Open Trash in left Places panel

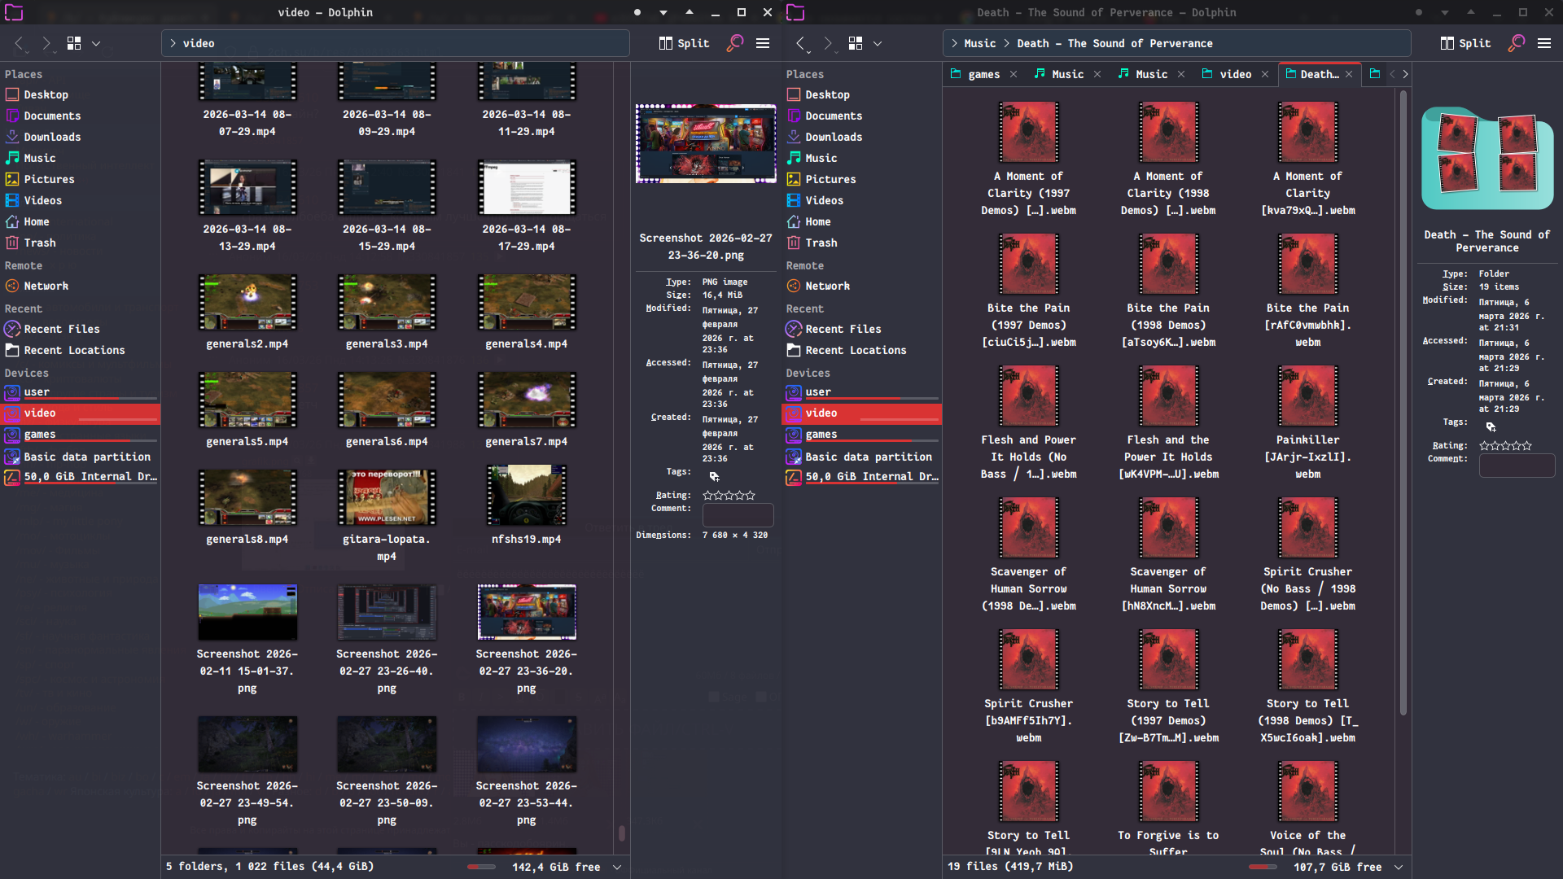coord(40,243)
